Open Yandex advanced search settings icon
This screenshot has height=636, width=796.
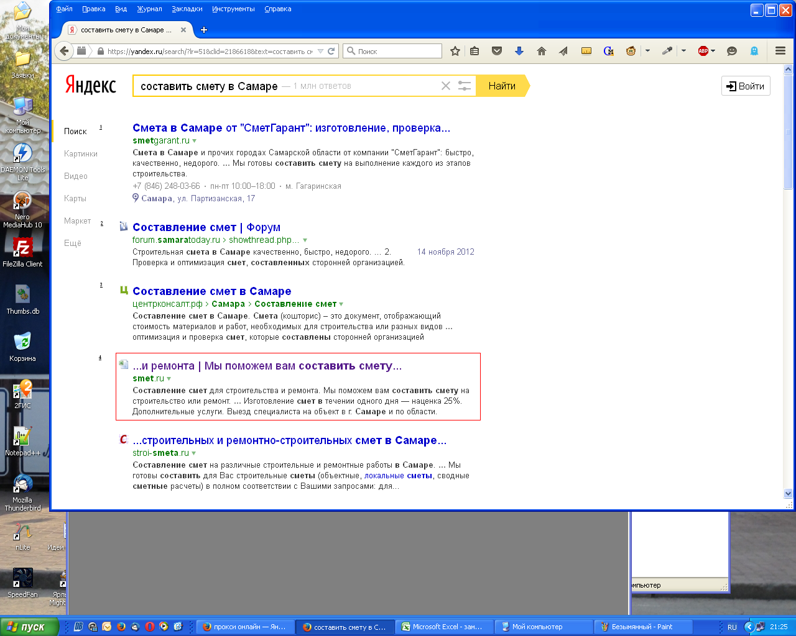pyautogui.click(x=465, y=86)
